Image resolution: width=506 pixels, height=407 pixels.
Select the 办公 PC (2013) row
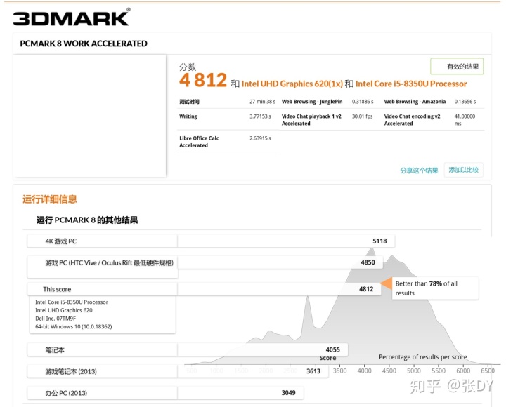[x=165, y=393]
